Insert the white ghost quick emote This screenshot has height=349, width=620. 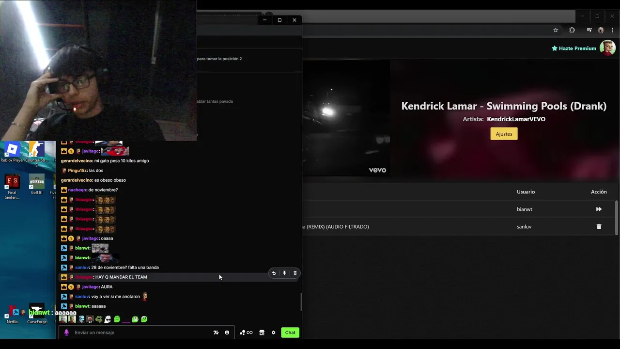click(x=108, y=319)
